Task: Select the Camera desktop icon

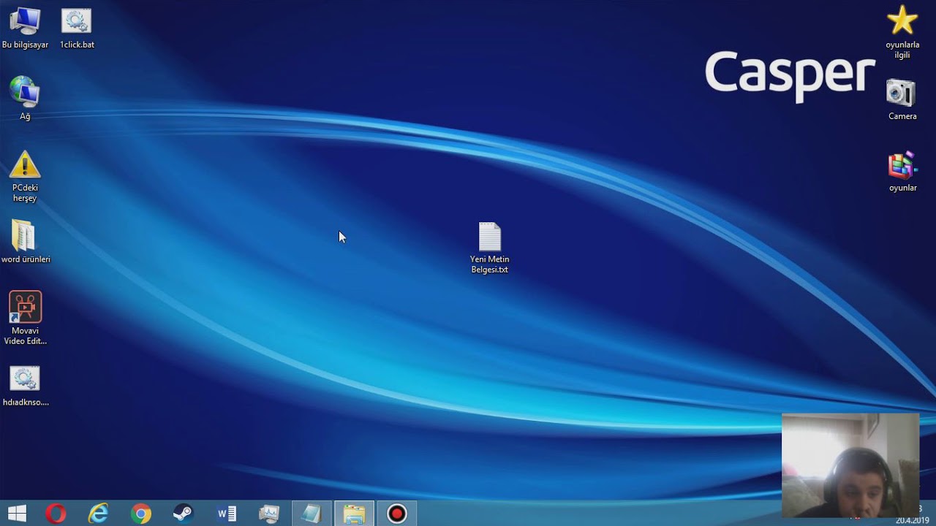Action: tap(902, 99)
